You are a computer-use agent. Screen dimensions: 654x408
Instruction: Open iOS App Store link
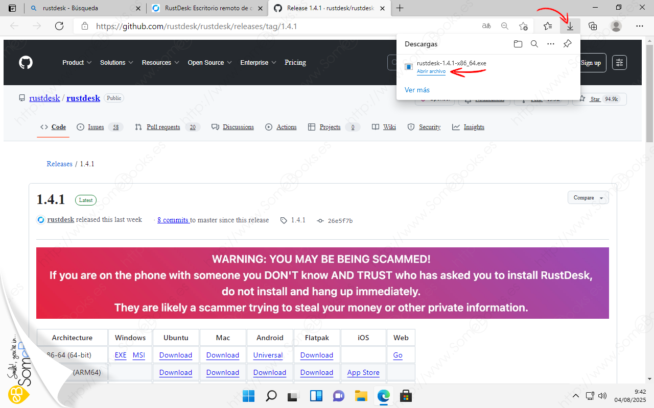pos(363,373)
